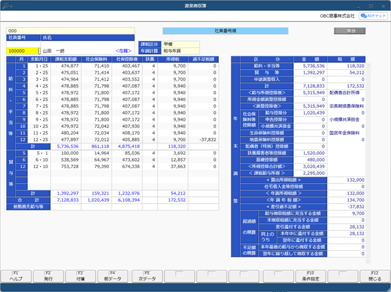This screenshot has height=292, width=391.
Task: Click the 所得金額調整控除額 row label
Action: pos(266,99)
